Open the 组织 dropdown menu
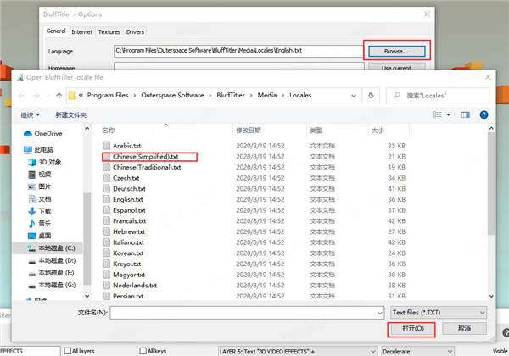Screen dimensions: 509x356 click(x=30, y=114)
